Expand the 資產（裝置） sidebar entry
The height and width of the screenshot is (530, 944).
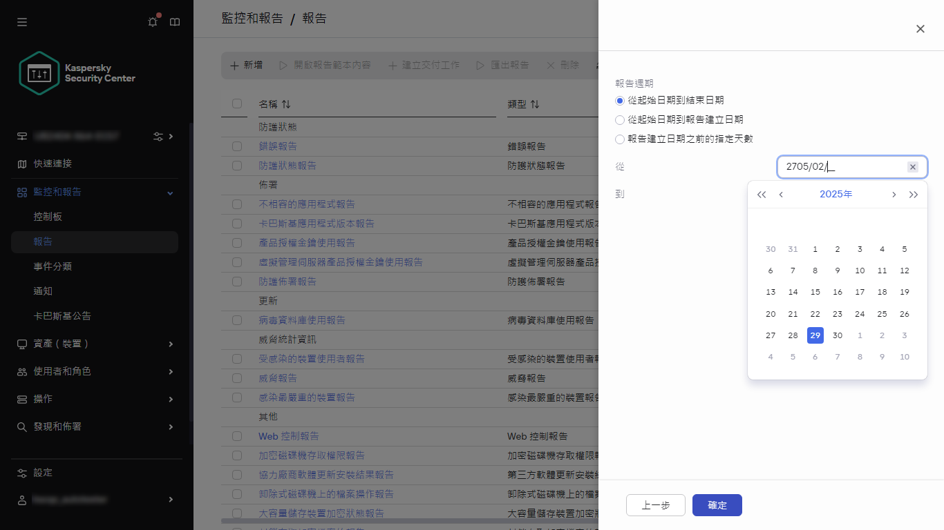(170, 343)
